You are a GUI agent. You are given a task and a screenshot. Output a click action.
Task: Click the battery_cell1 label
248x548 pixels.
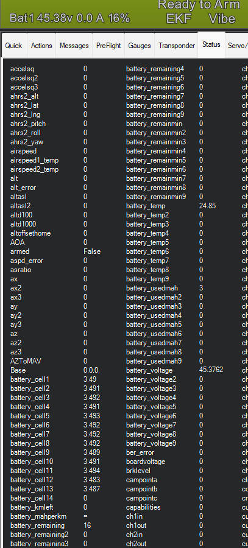(x=30, y=379)
